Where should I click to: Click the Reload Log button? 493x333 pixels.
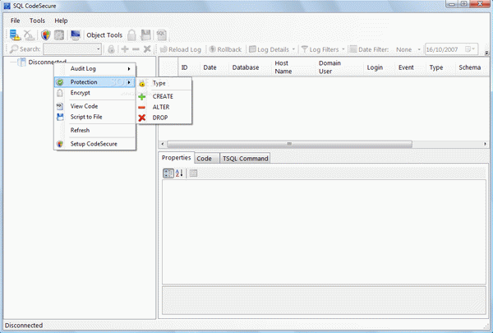pos(181,49)
